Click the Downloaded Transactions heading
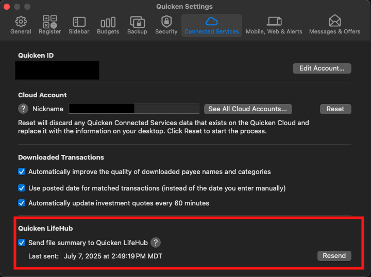This screenshot has width=371, height=277. click(x=61, y=158)
